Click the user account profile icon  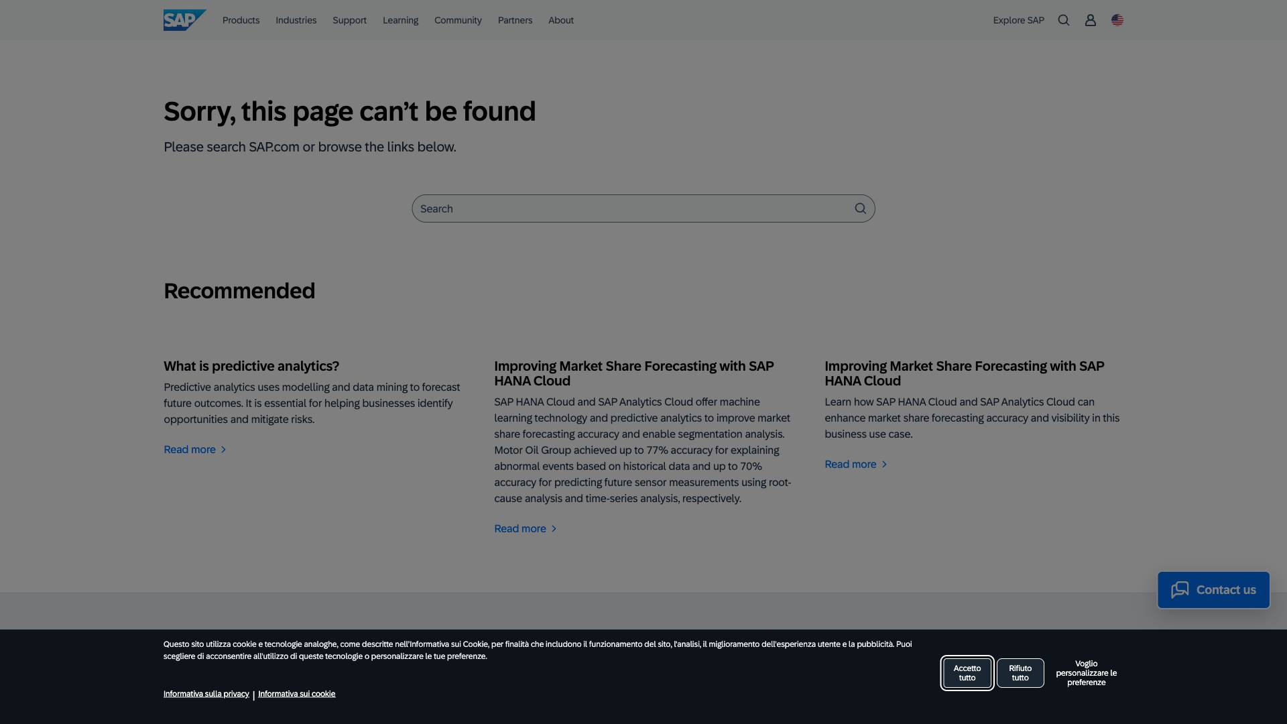click(x=1091, y=20)
